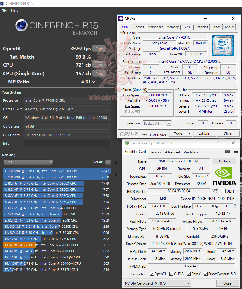Select ranking row 17 i5-3317U
The height and width of the screenshot is (289, 242).
[57, 270]
